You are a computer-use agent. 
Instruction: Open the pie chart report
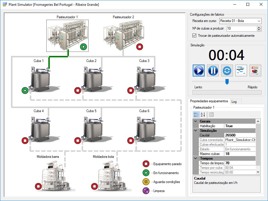point(255,70)
